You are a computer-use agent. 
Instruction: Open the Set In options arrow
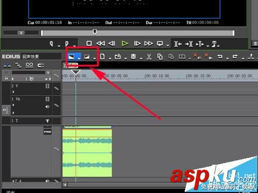tap(59, 46)
